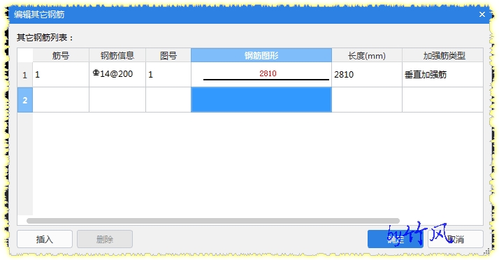
Task: Click the 垂直加强筋 type cell
Action: click(442, 75)
